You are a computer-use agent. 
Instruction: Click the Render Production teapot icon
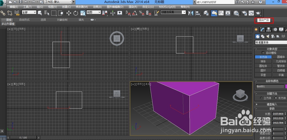[x=258, y=13]
